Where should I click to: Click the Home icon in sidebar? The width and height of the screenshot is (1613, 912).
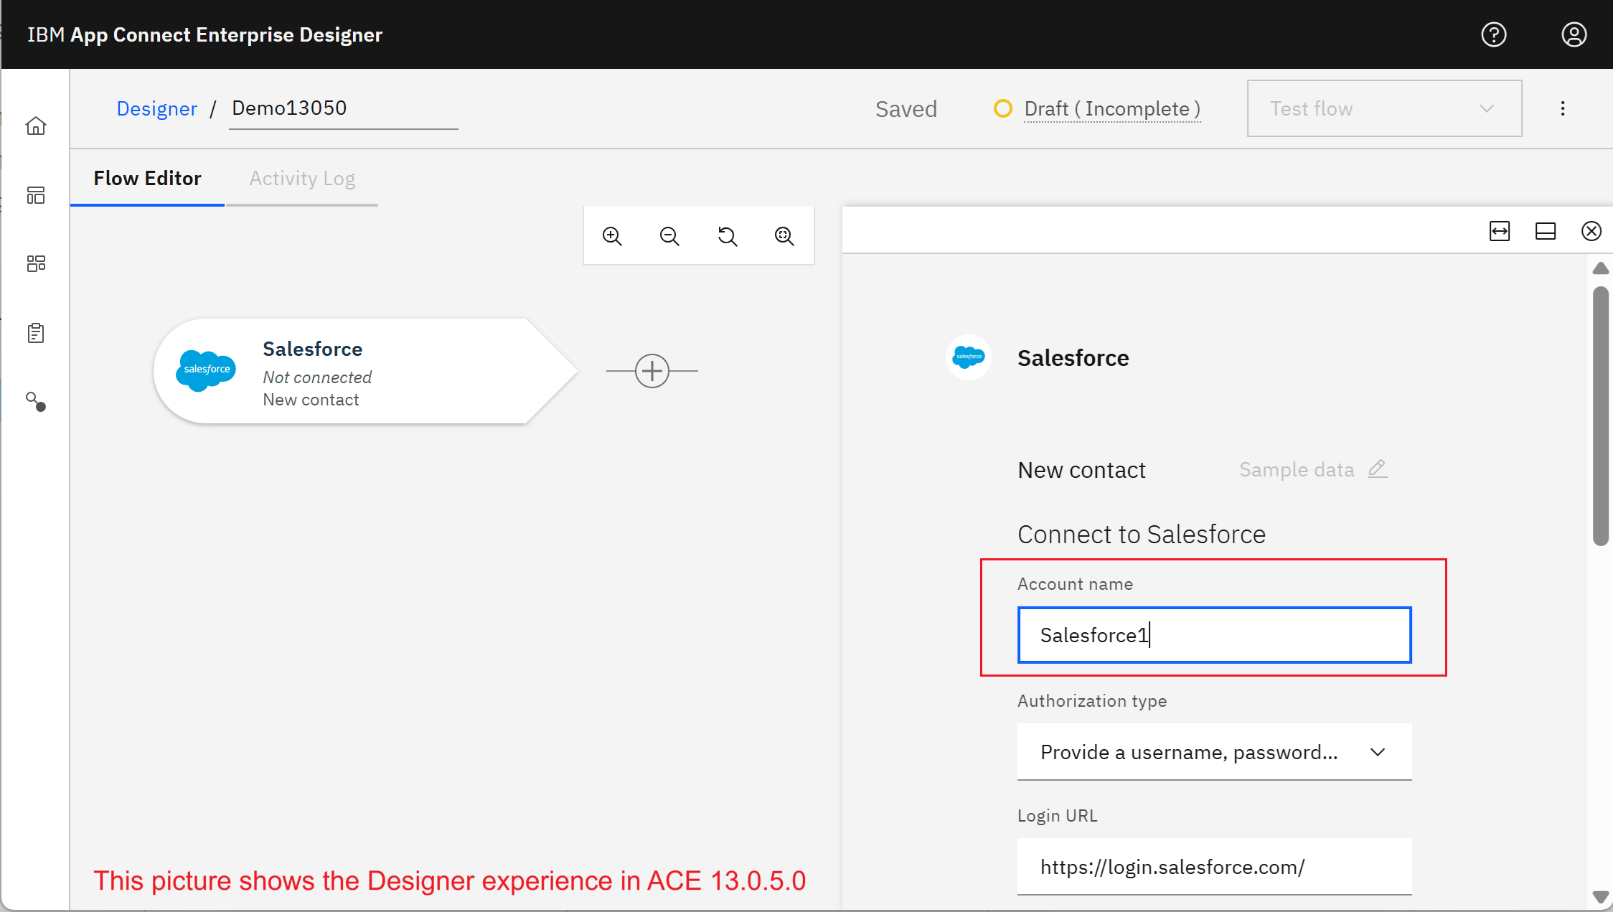coord(36,126)
